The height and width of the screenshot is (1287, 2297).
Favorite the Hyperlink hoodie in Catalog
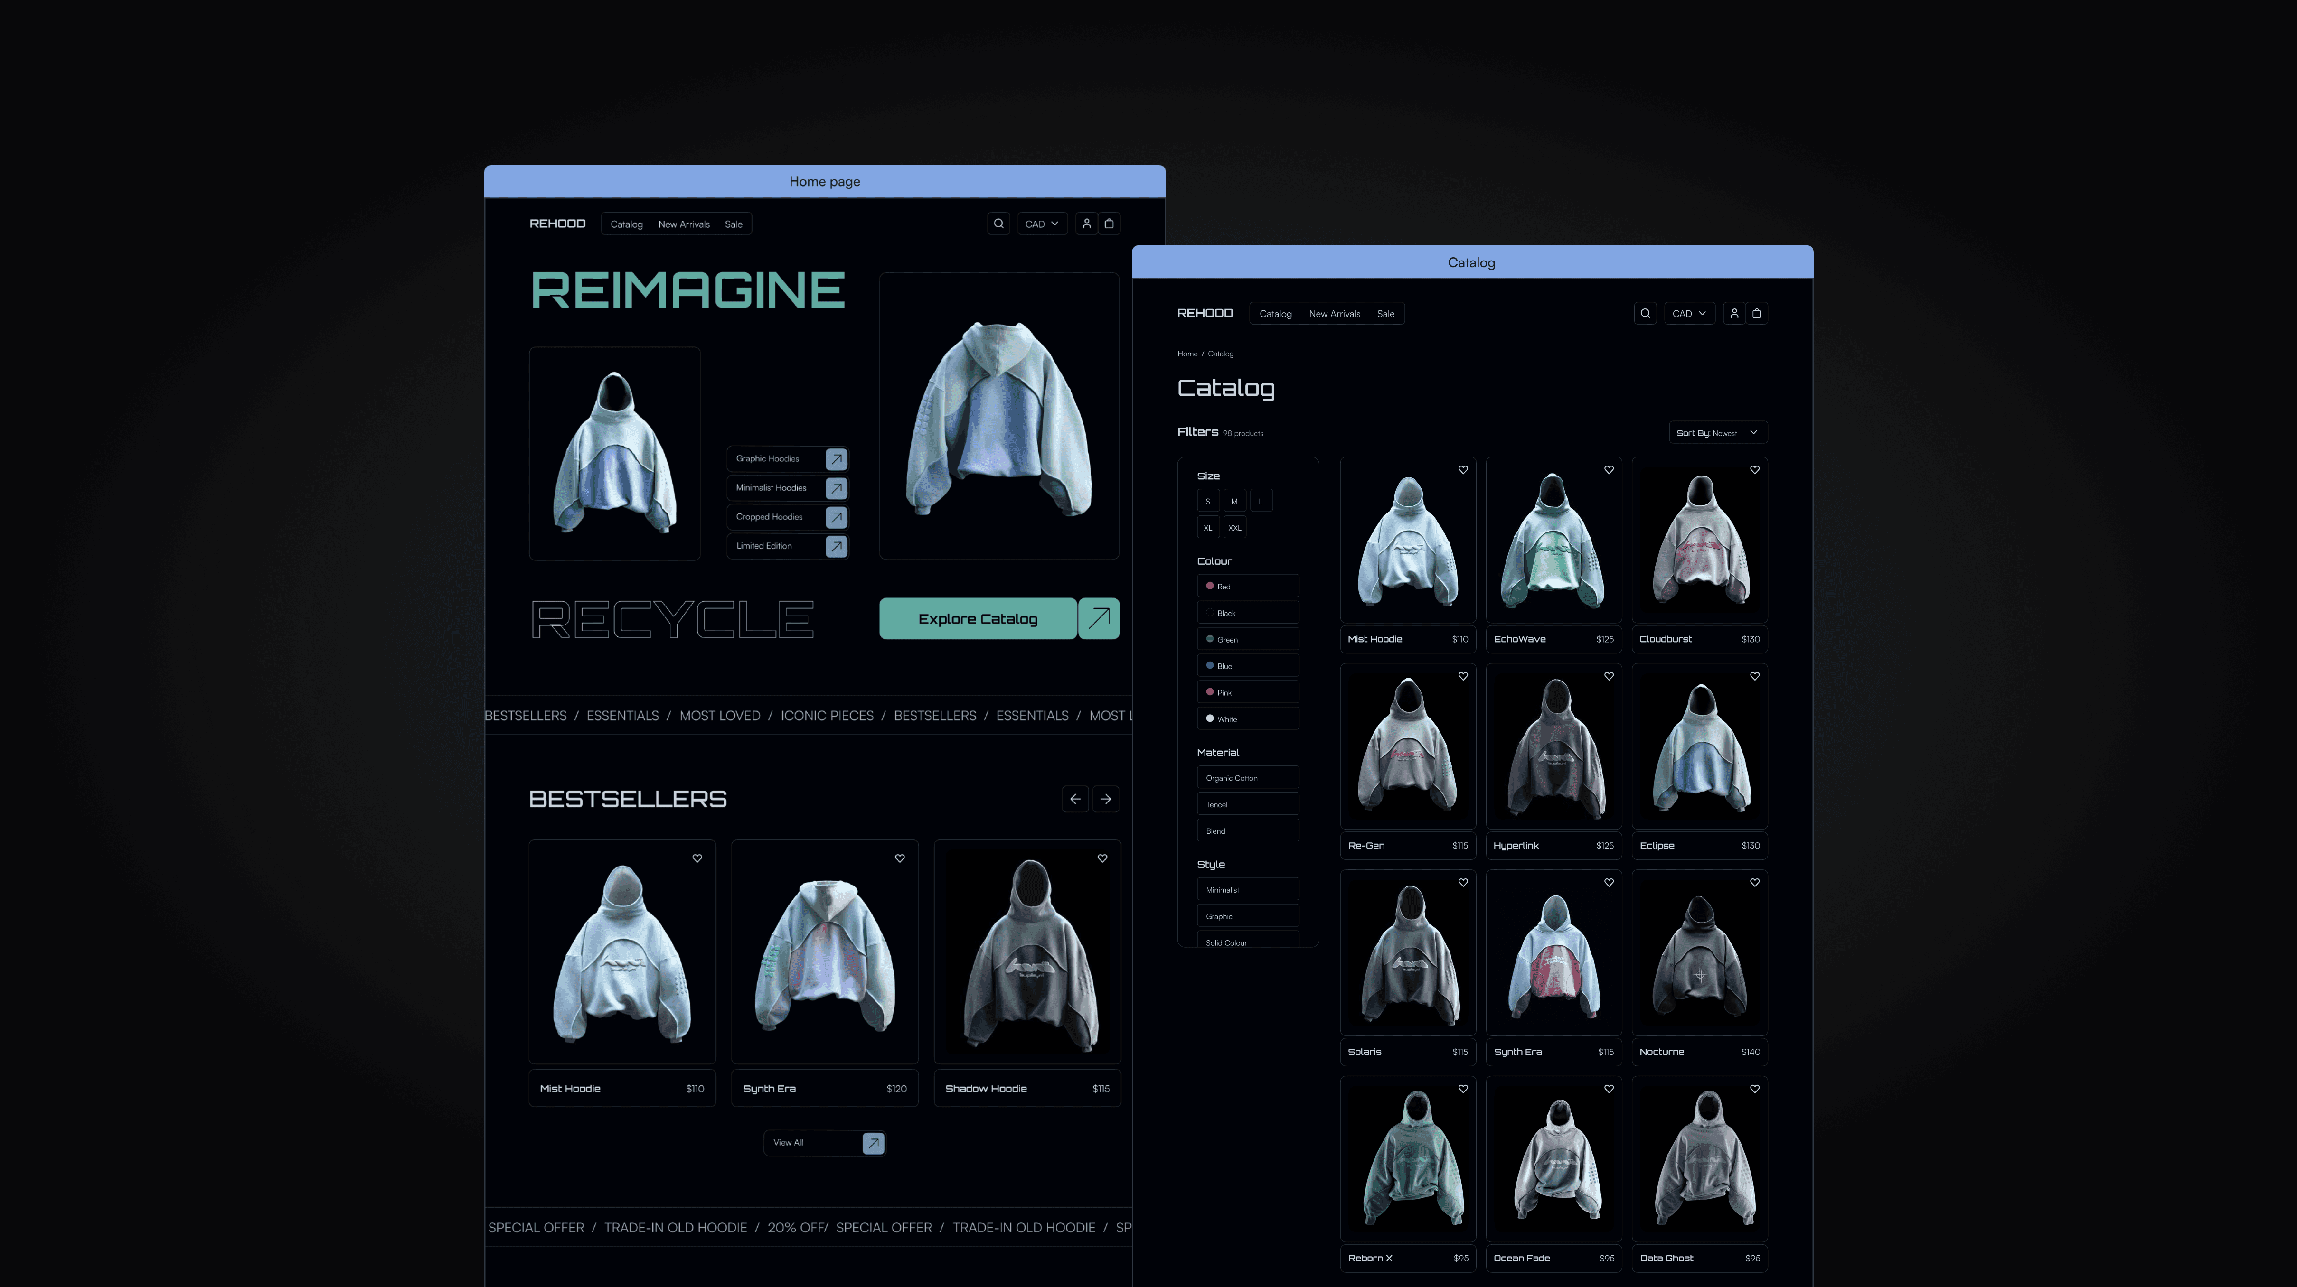(1609, 676)
